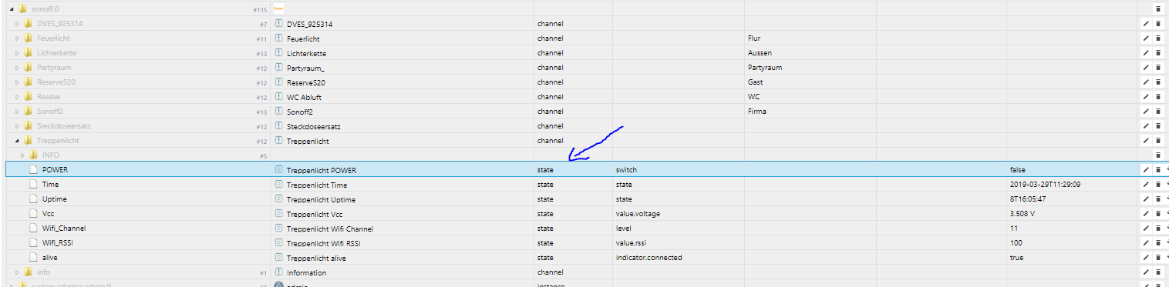Expand the ReserveS20 folder
Viewport: 1169px width, 287px height.
coord(17,82)
